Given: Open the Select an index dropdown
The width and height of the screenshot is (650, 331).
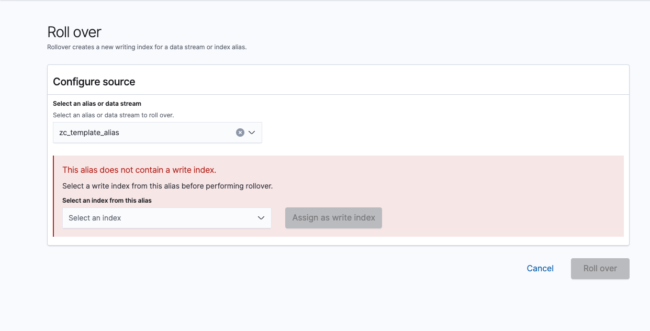Looking at the screenshot, I should 166,218.
